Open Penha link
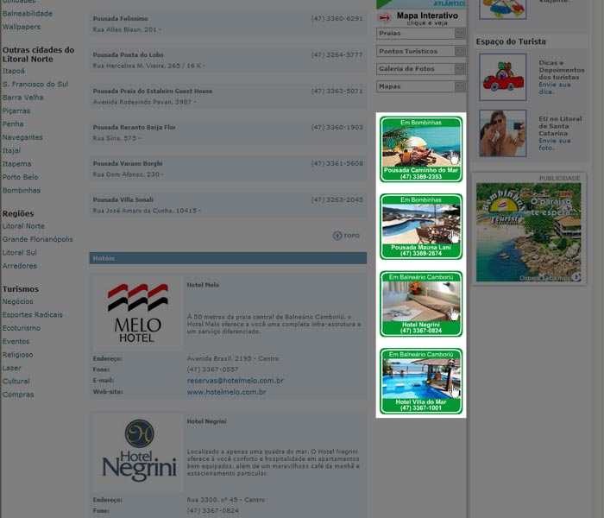The image size is (604, 518). coord(13,124)
